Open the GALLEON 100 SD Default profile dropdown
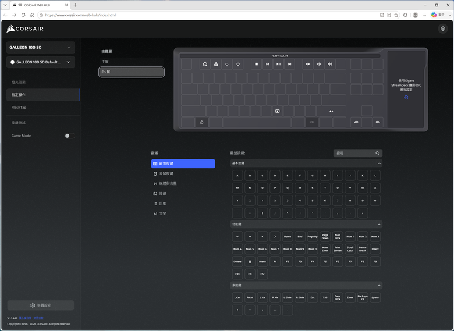 pos(41,62)
